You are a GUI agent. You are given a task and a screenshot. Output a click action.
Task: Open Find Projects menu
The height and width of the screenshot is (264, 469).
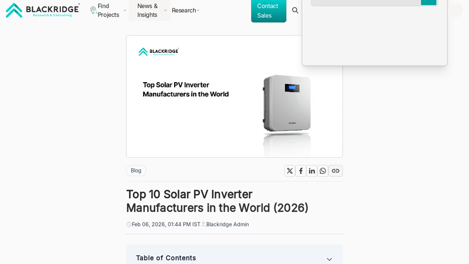[x=108, y=11]
